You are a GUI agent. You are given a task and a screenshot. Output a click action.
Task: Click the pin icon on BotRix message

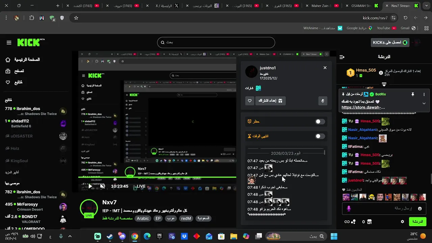point(412,94)
